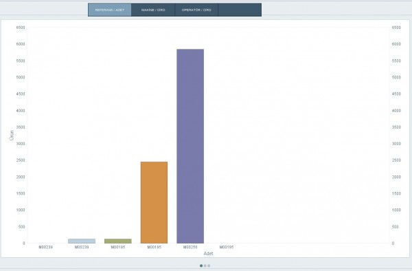Viewport: 412px width, 271px height.
Task: Click the leftmost M00239 axis label
Action: pos(46,247)
